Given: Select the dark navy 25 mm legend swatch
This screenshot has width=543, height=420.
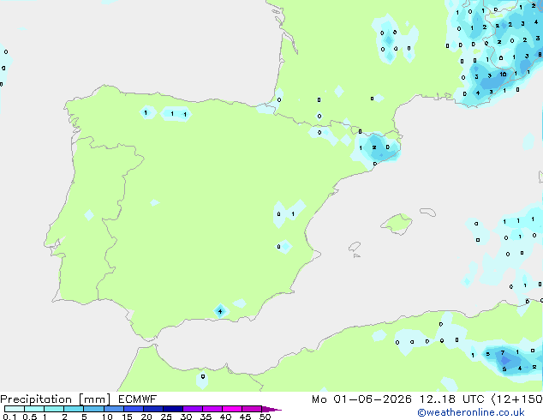Looking at the screenshot, I should pyautogui.click(x=173, y=409).
